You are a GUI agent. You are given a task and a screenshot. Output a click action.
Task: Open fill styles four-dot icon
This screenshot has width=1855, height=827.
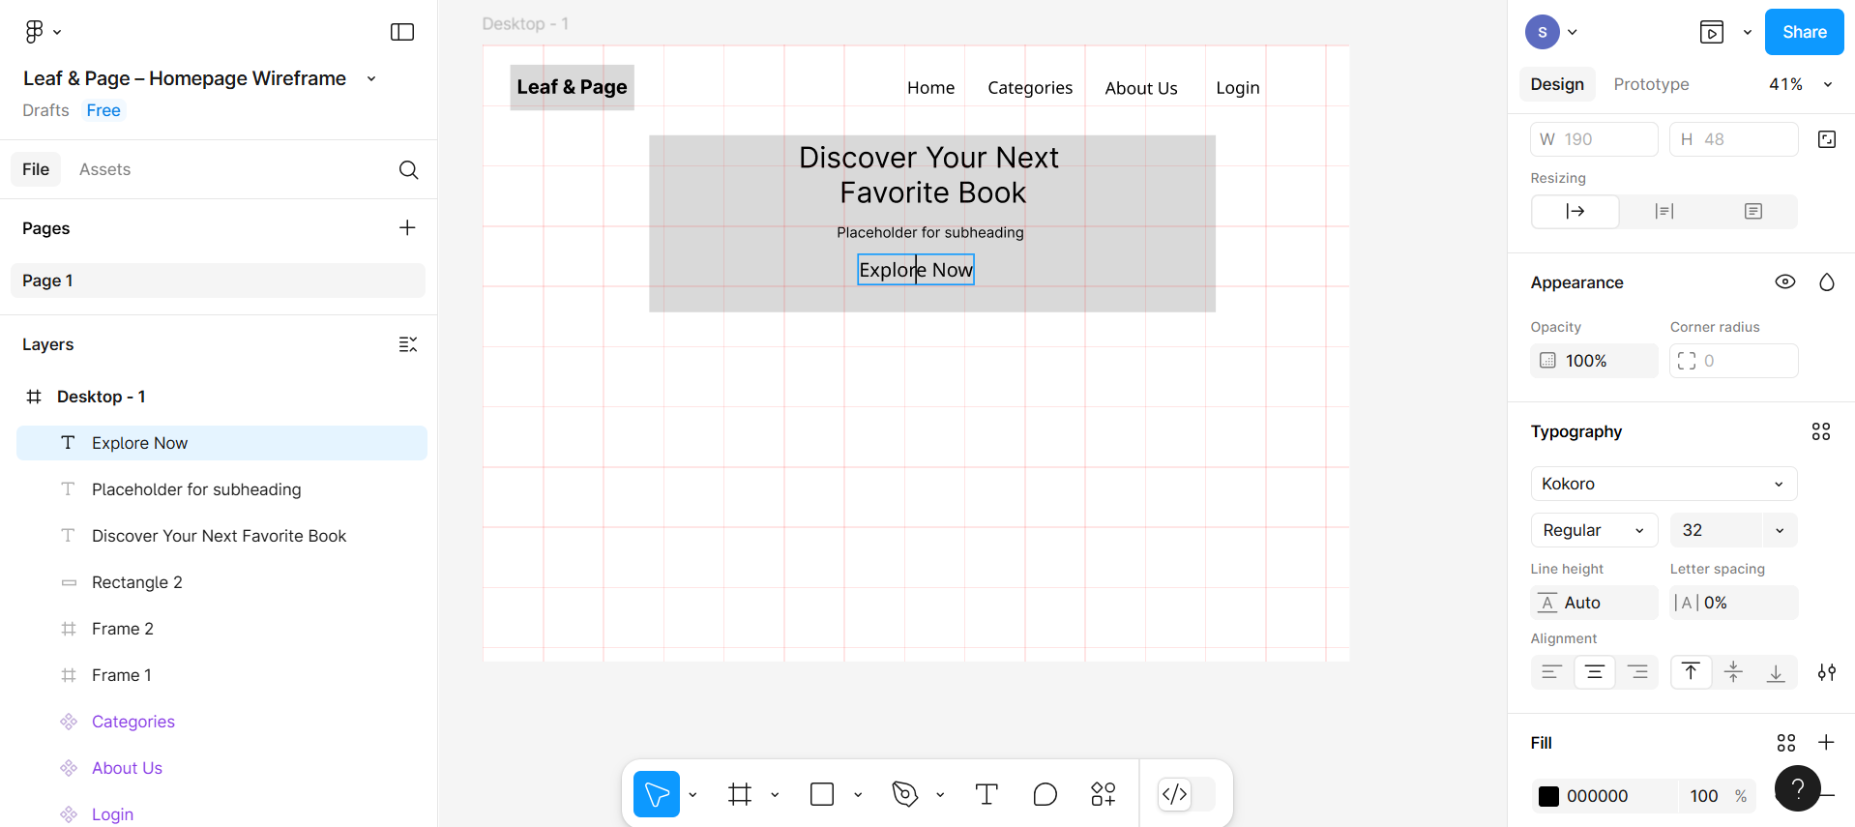(x=1786, y=743)
